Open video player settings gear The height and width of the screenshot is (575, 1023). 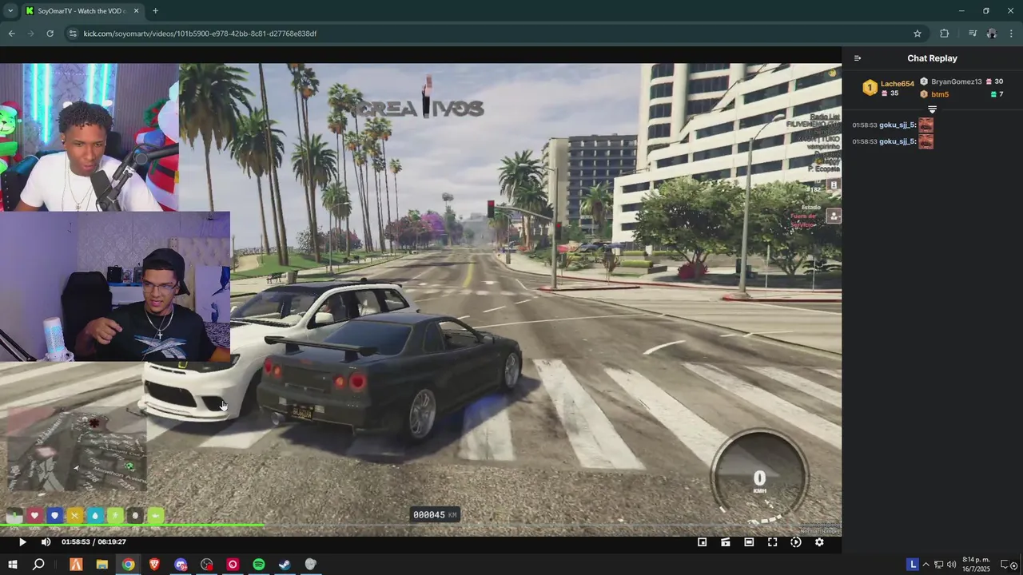[819, 542]
